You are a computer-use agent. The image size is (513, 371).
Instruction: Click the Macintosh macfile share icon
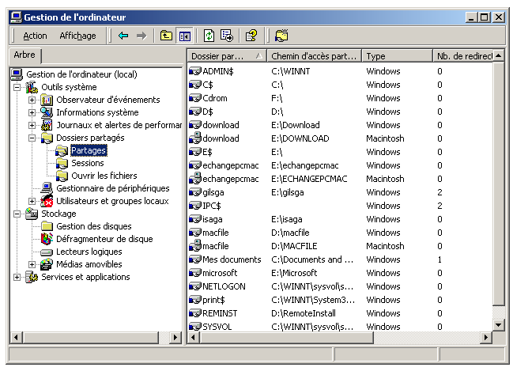[x=195, y=245]
